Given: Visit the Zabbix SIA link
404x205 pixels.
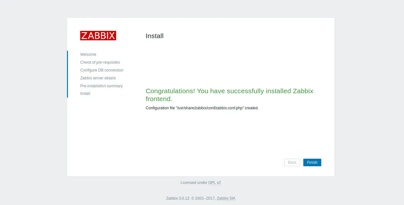Looking at the screenshot, I should tap(226, 198).
